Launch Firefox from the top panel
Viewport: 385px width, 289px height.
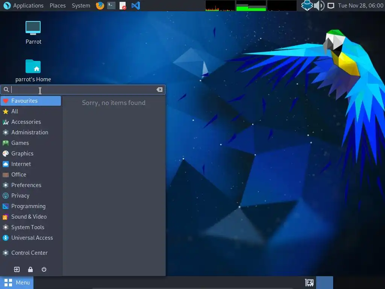(x=100, y=5)
